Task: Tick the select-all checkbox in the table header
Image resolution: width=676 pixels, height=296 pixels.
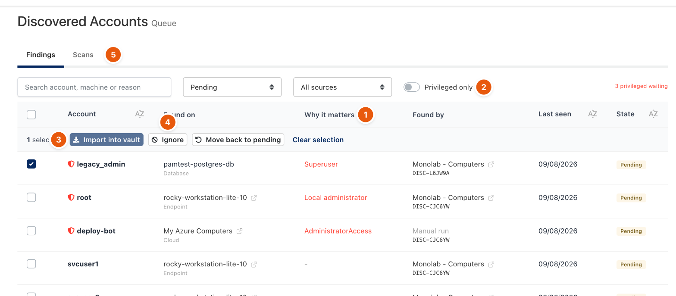Action: coord(31,115)
